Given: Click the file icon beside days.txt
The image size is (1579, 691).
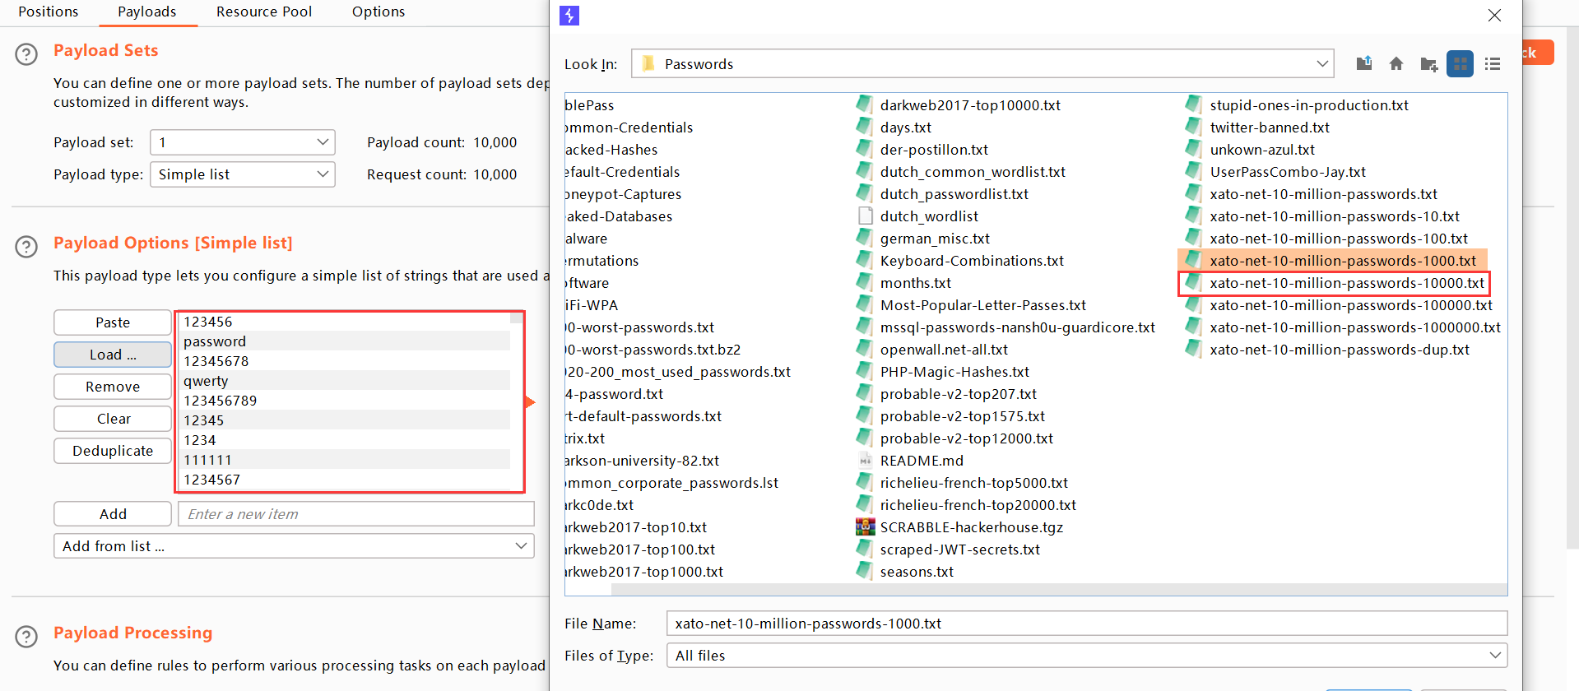Looking at the screenshot, I should [x=865, y=127].
